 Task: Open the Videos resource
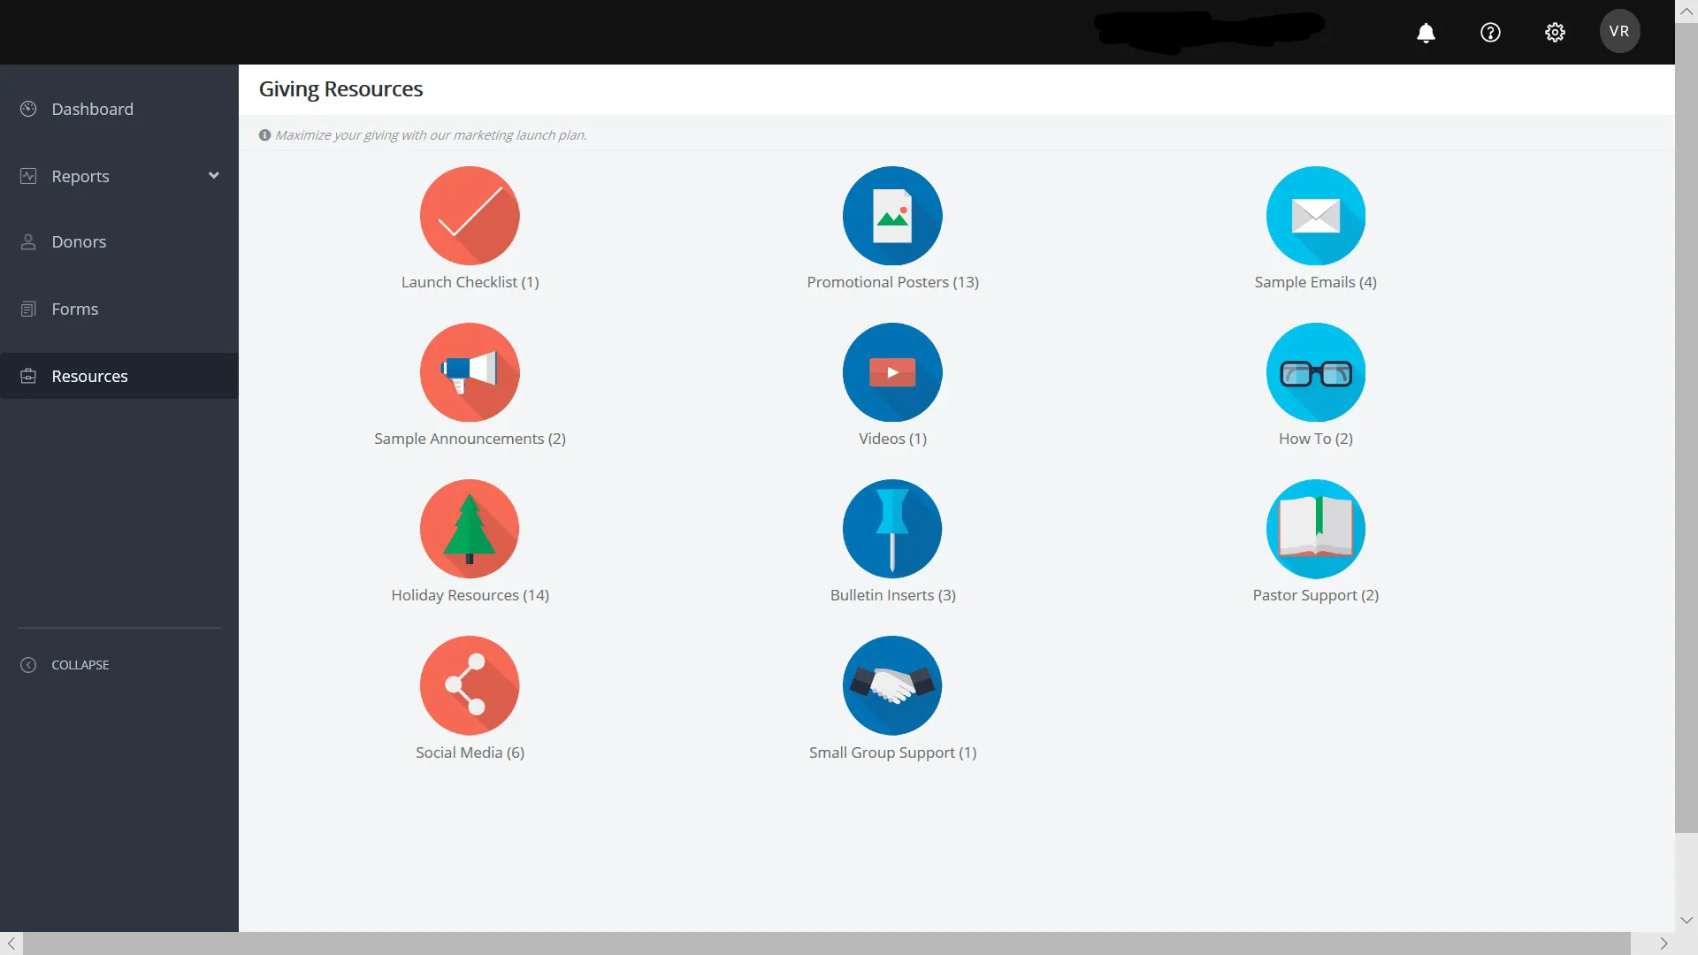click(892, 371)
